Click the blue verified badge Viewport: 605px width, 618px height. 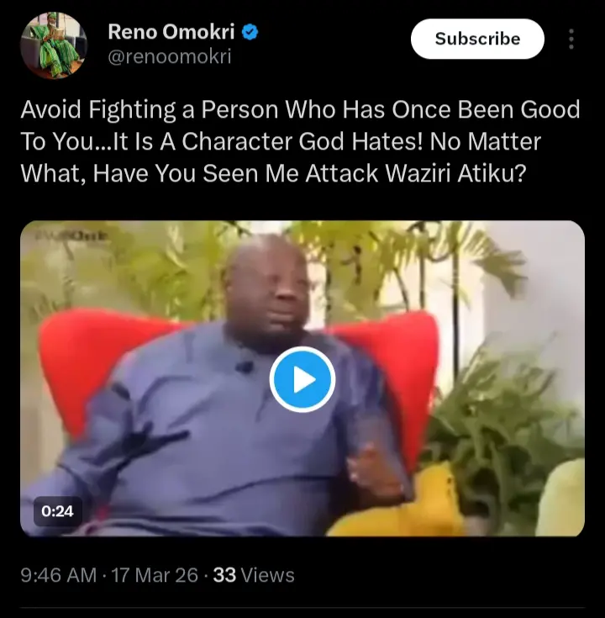250,32
